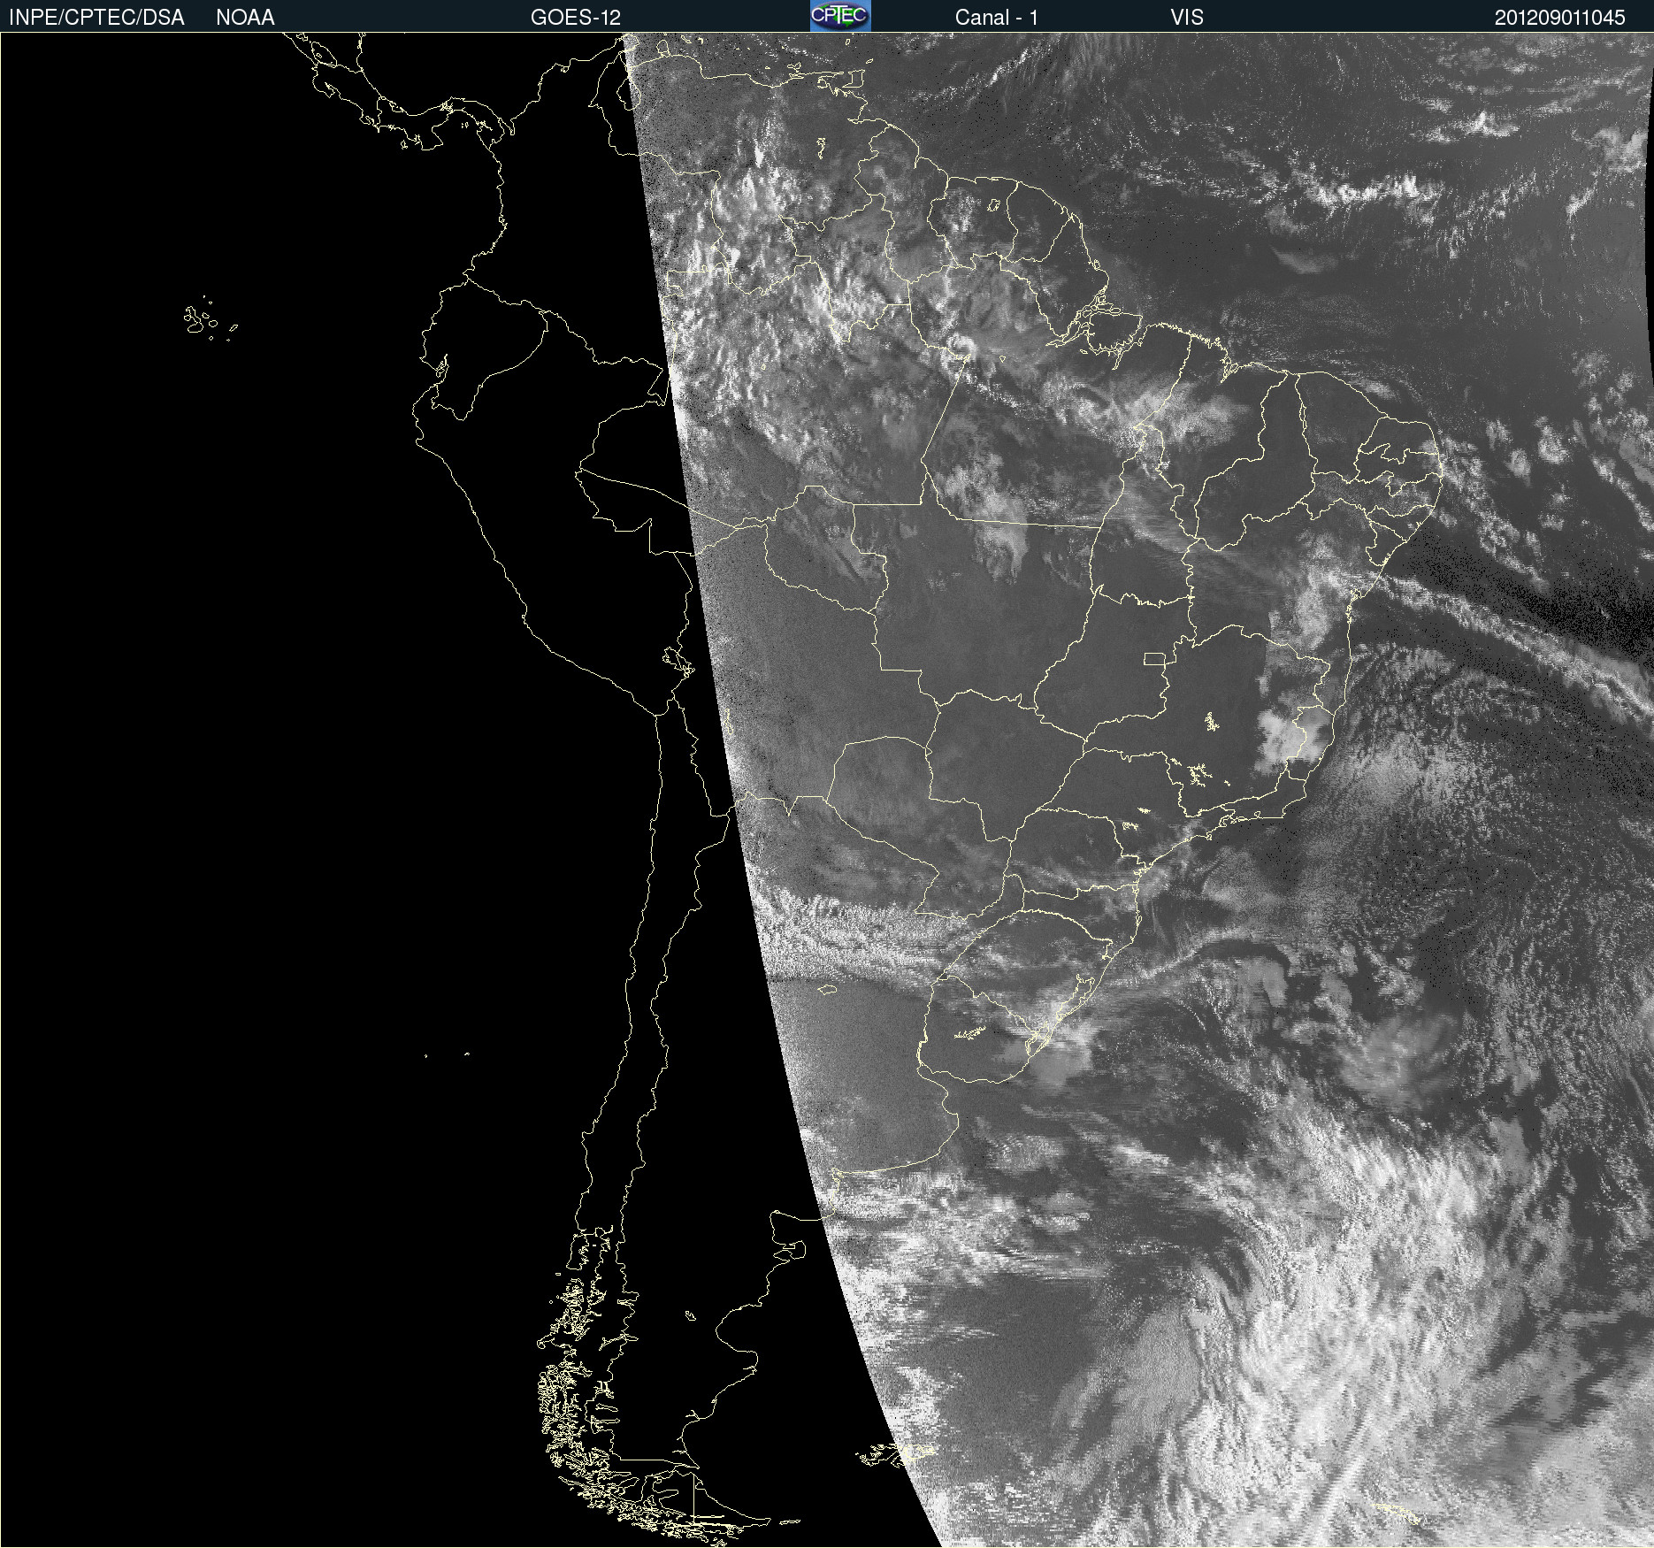Click the 201209011045 timestamp
The height and width of the screenshot is (1548, 1654).
coord(1560,18)
